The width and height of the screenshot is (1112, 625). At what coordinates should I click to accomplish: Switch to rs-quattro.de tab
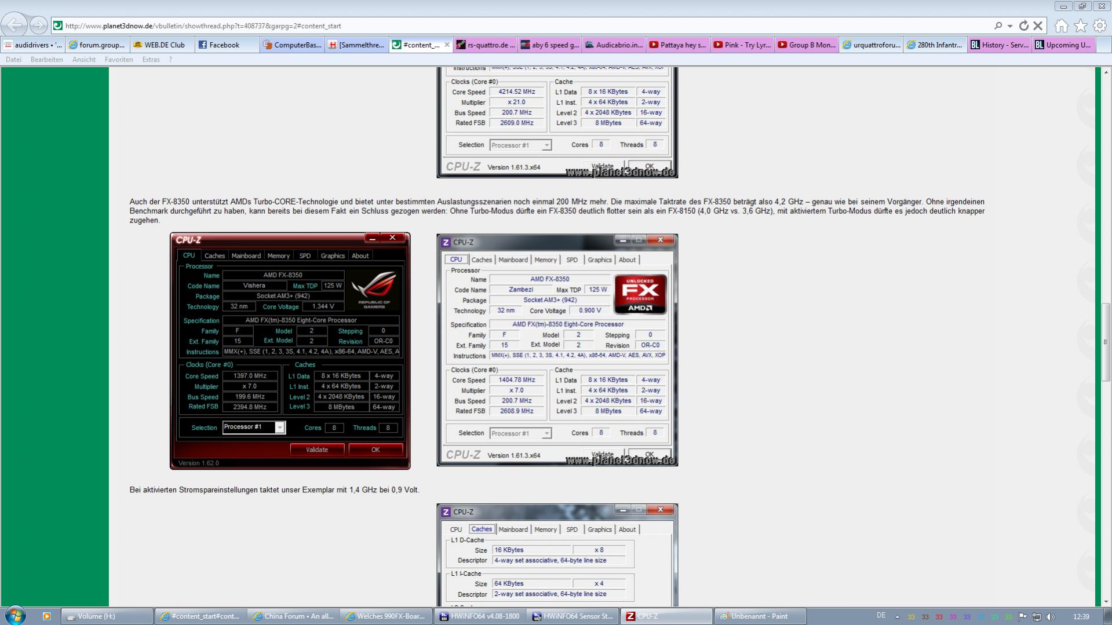(486, 45)
